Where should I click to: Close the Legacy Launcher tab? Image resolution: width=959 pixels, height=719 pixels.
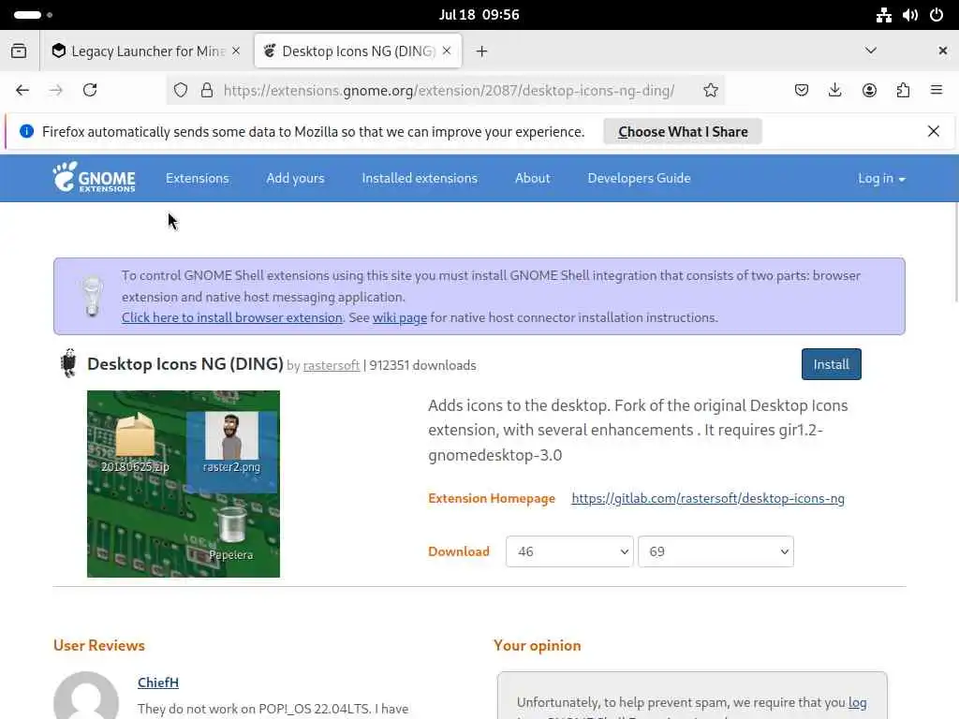(x=236, y=51)
